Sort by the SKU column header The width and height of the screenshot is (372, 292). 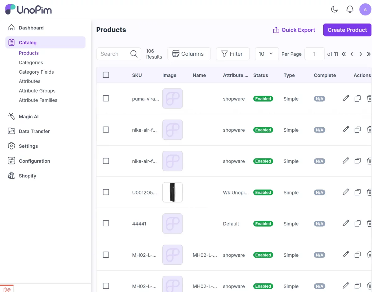137,75
